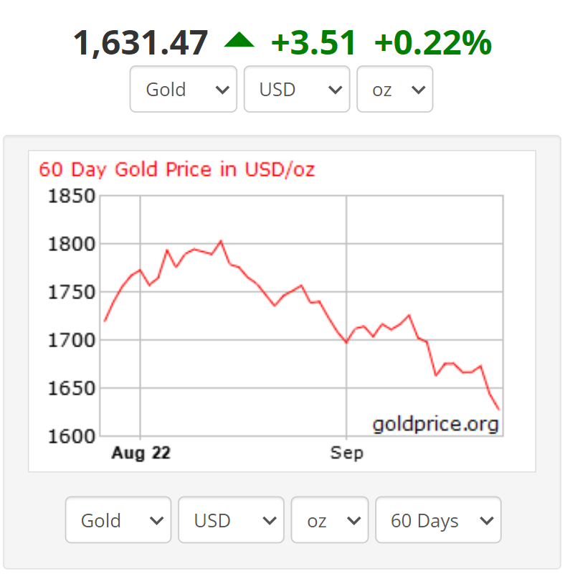Click the Aug 22 date label
Screen dimensions: 565x579
coord(141,453)
